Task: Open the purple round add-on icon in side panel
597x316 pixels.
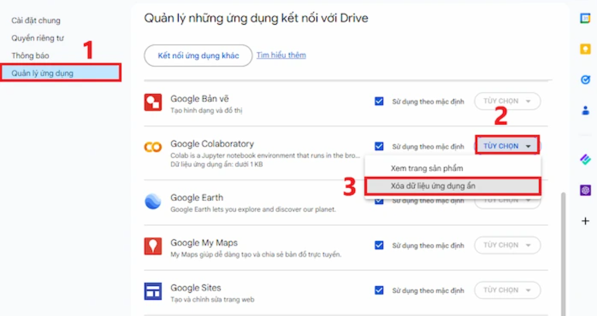Action: tap(585, 190)
